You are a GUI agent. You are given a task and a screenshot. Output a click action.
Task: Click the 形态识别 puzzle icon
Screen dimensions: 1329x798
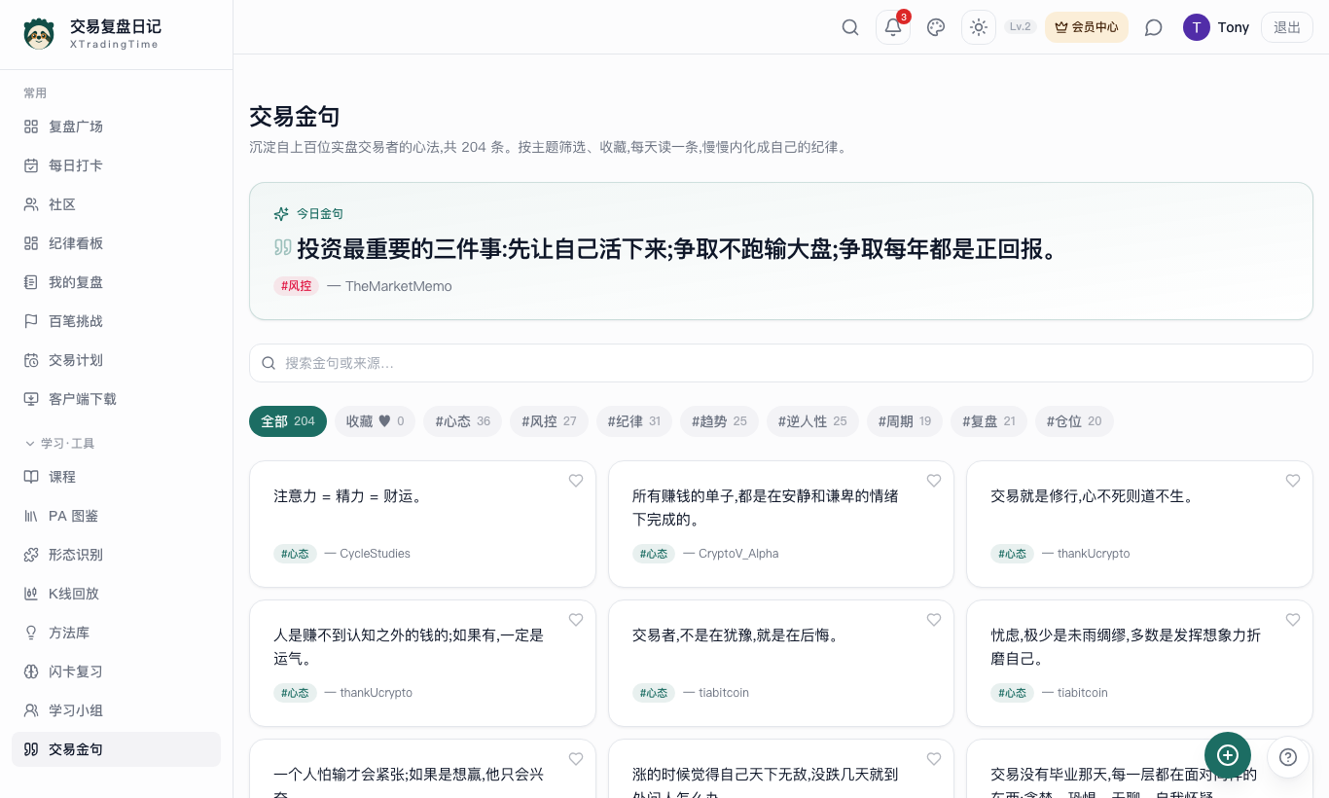tap(31, 555)
